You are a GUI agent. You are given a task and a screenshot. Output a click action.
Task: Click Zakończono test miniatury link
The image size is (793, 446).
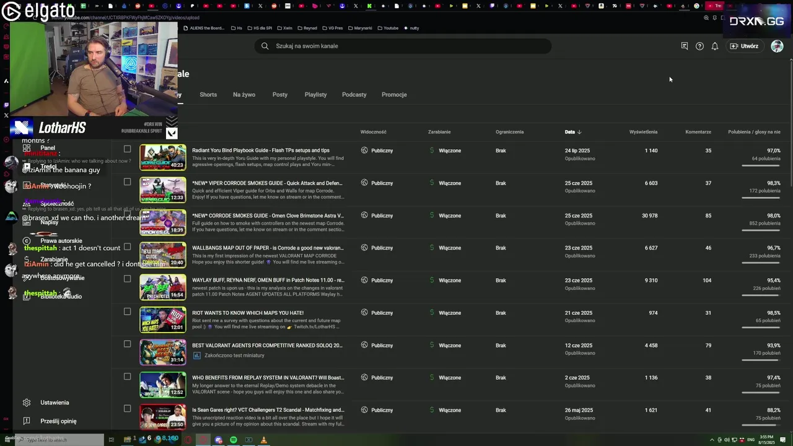point(234,356)
